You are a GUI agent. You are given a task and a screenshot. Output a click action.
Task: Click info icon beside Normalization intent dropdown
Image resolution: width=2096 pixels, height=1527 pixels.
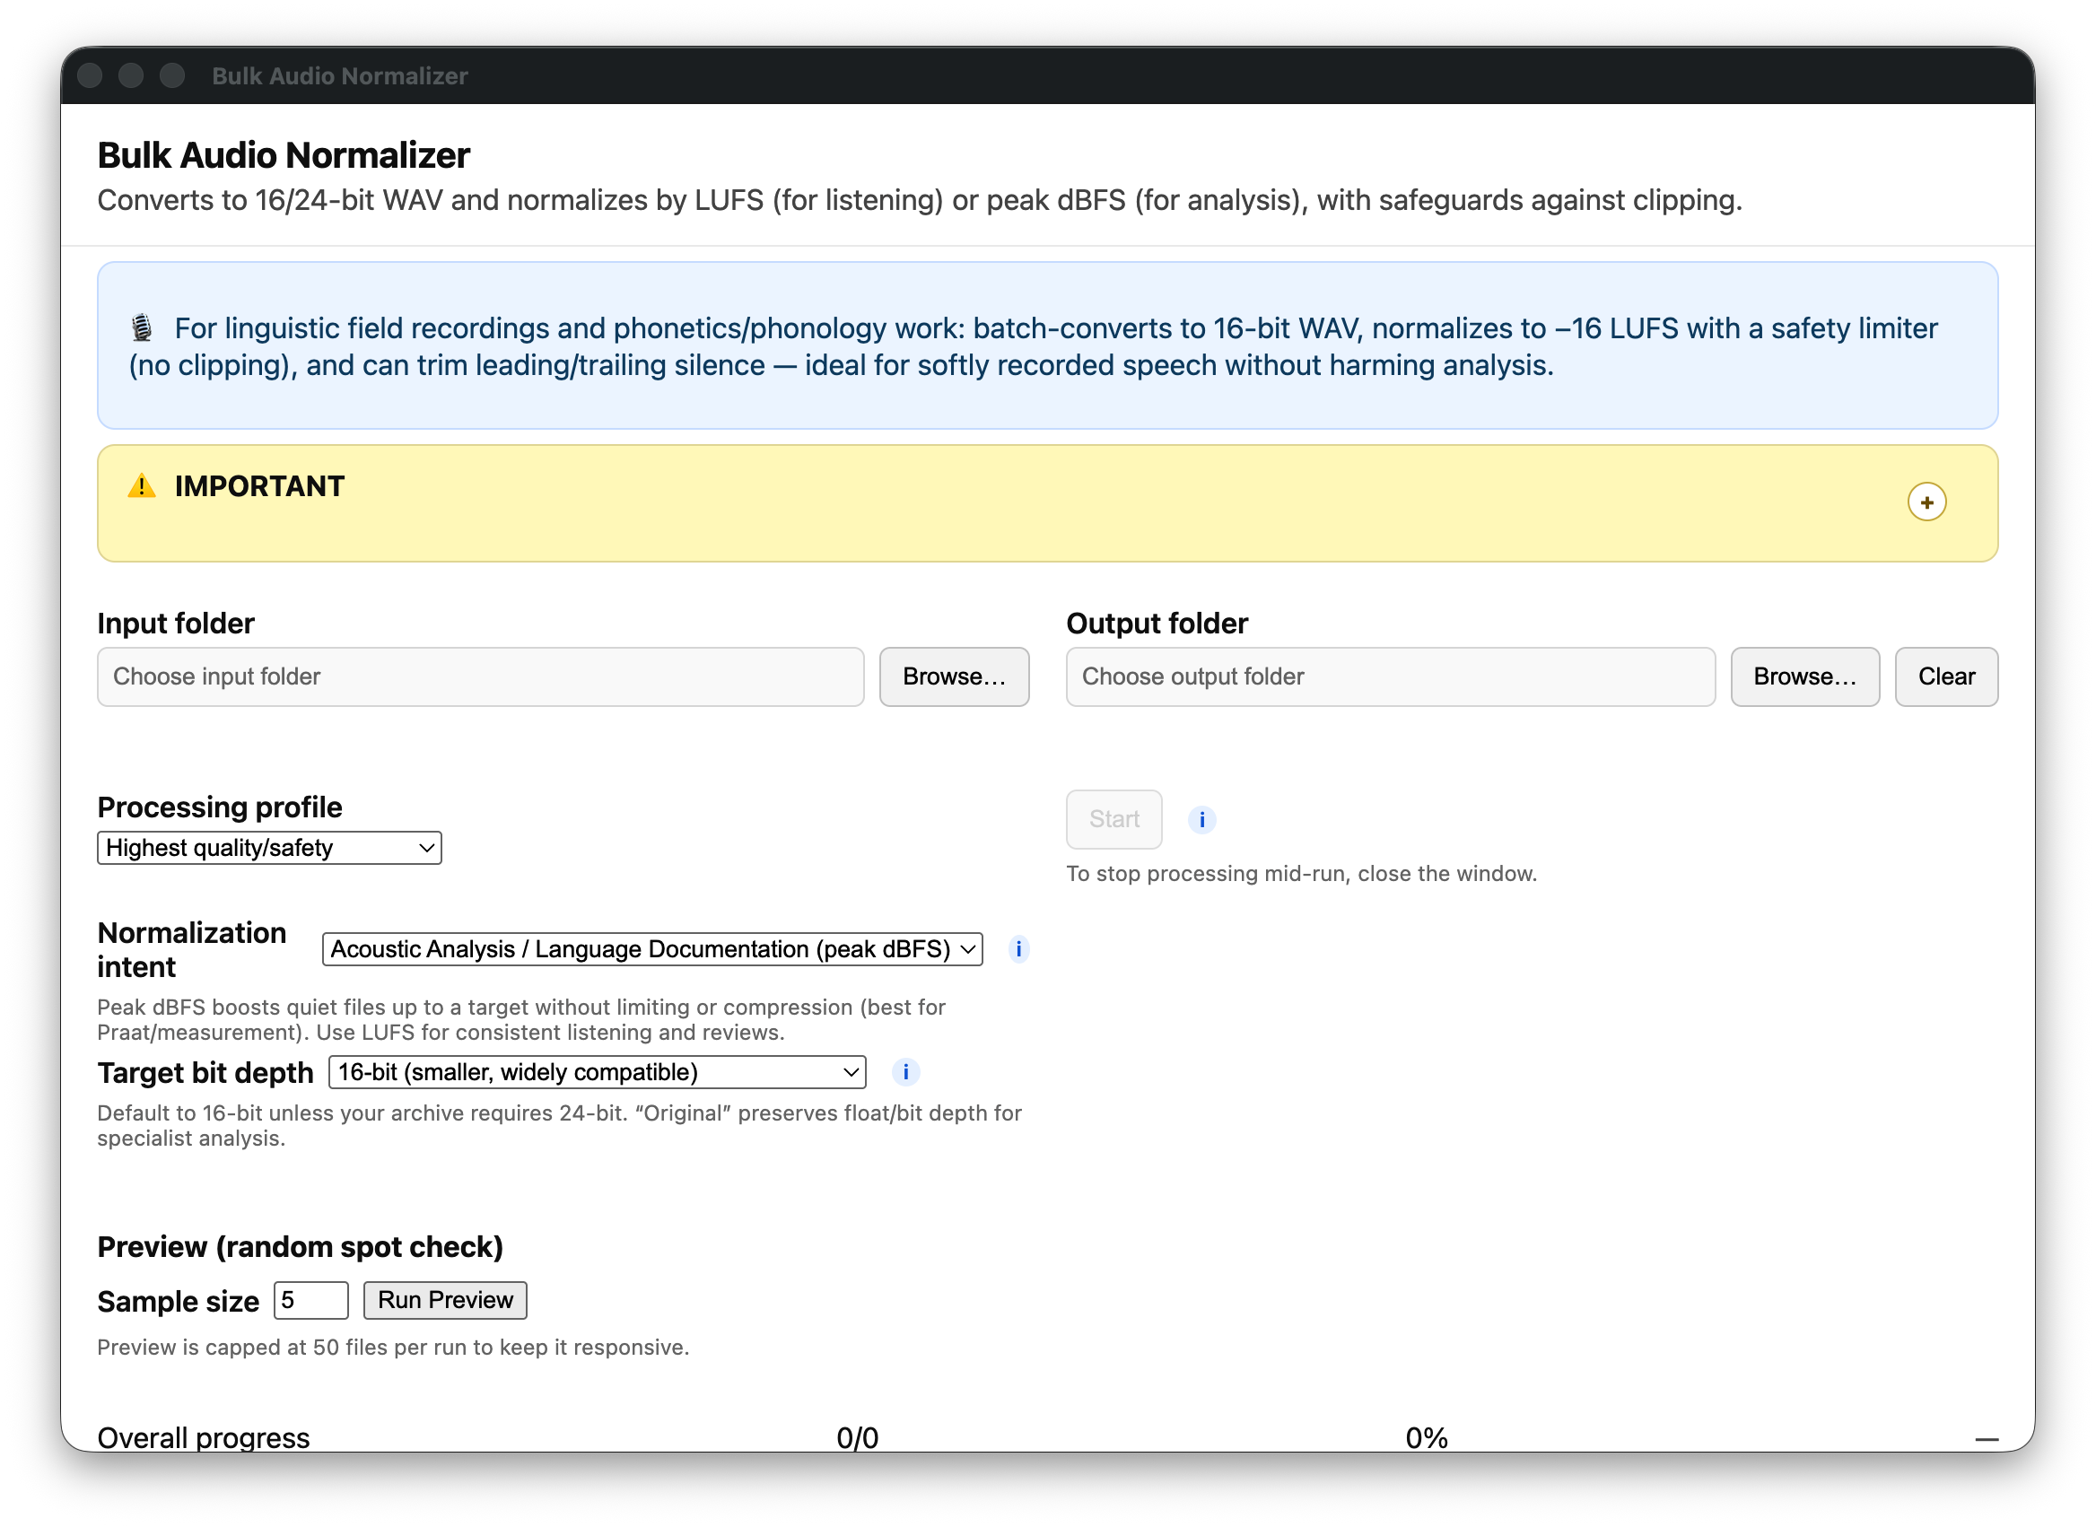1018,949
